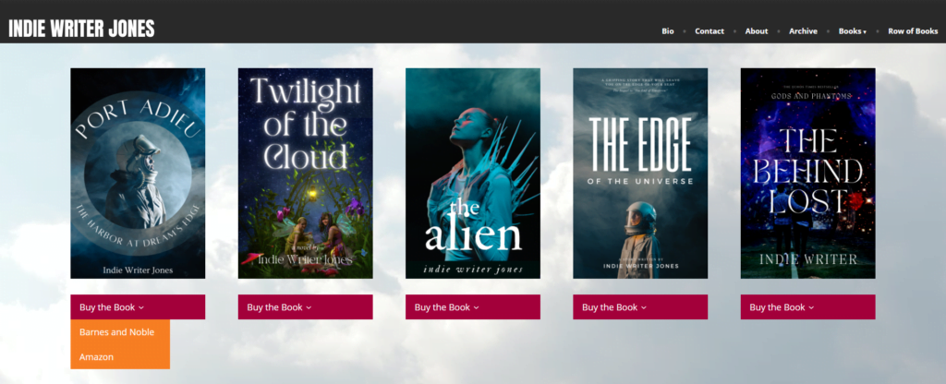The height and width of the screenshot is (384, 946).
Task: Expand Buy the Book under The Edge
Action: [640, 306]
